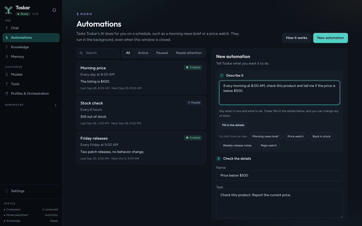Choose the Back in stock idea
This screenshot has height=226, width=362.
322,136
